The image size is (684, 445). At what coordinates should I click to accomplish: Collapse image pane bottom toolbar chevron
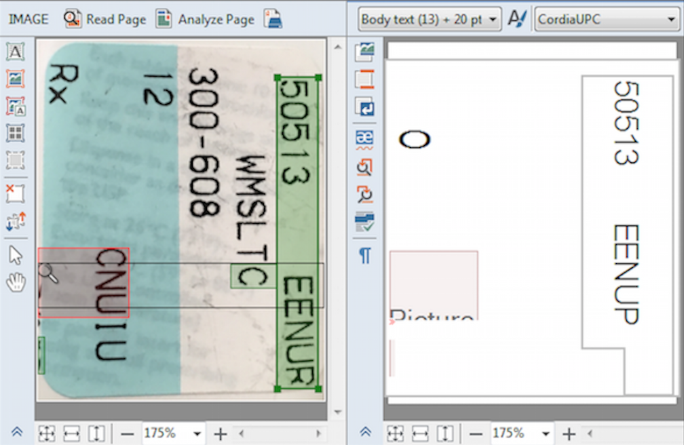pyautogui.click(x=17, y=432)
